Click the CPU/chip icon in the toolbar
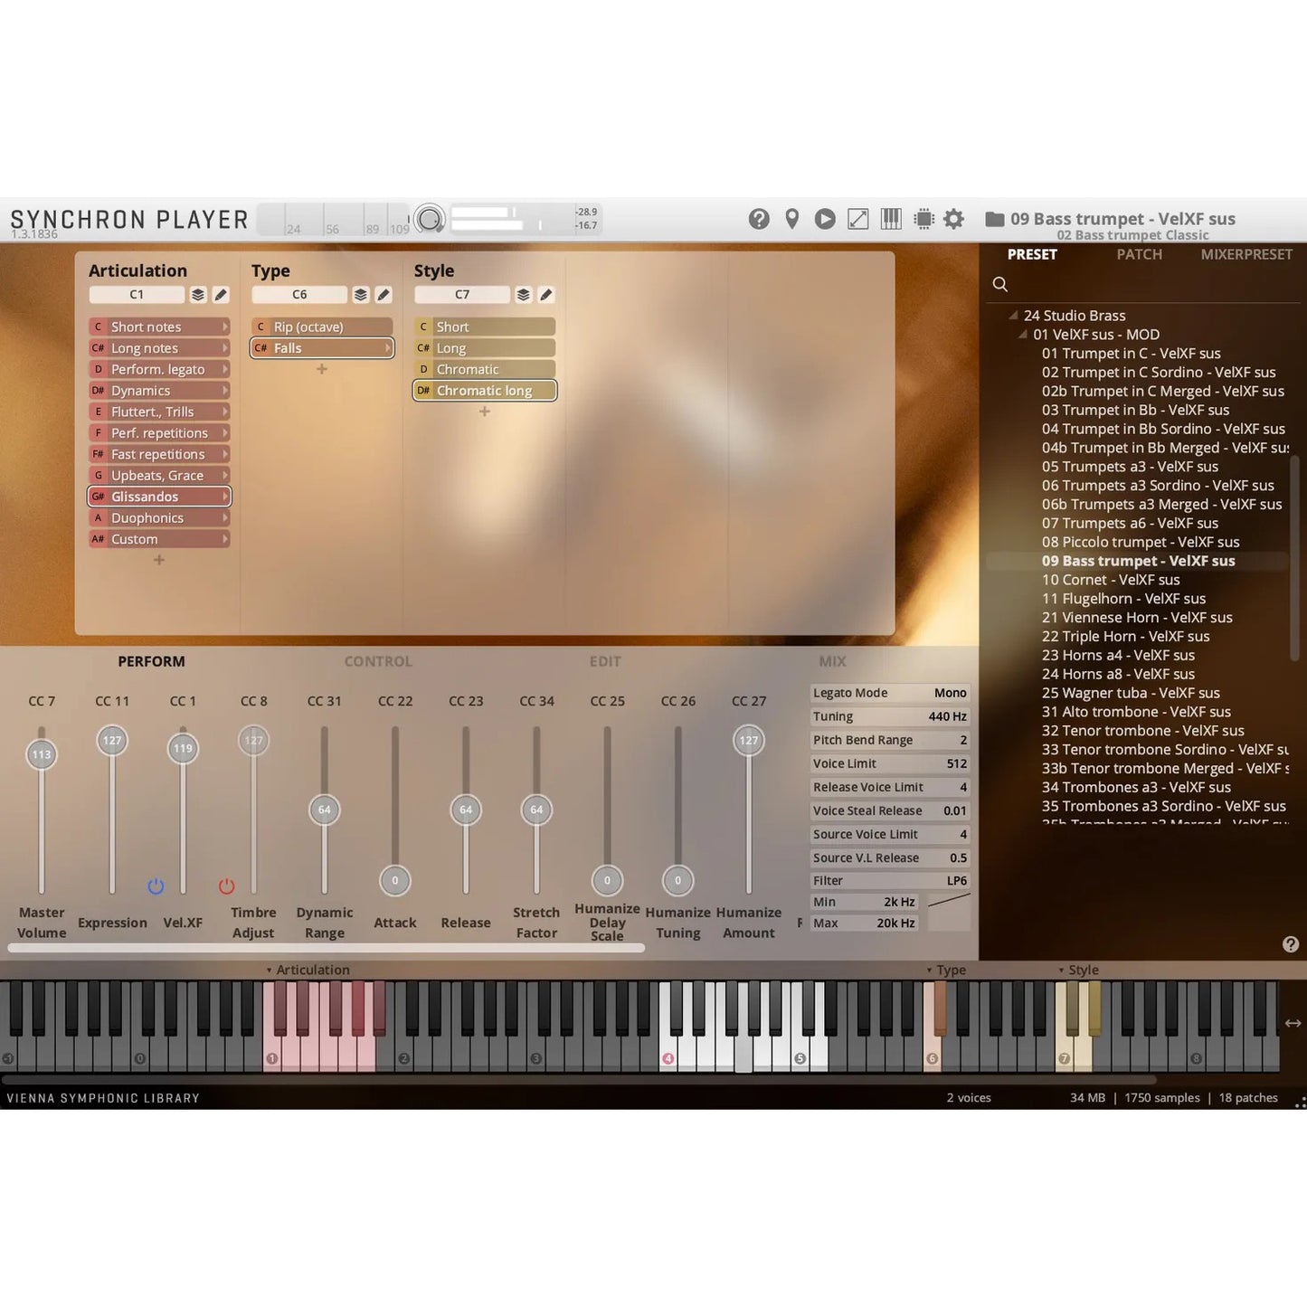The height and width of the screenshot is (1307, 1307). tap(923, 219)
